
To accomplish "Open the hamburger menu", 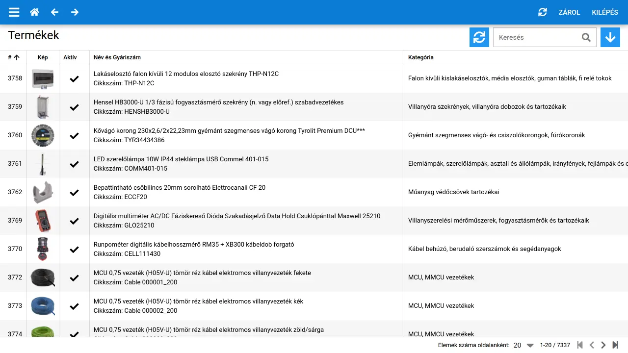I will click(14, 12).
